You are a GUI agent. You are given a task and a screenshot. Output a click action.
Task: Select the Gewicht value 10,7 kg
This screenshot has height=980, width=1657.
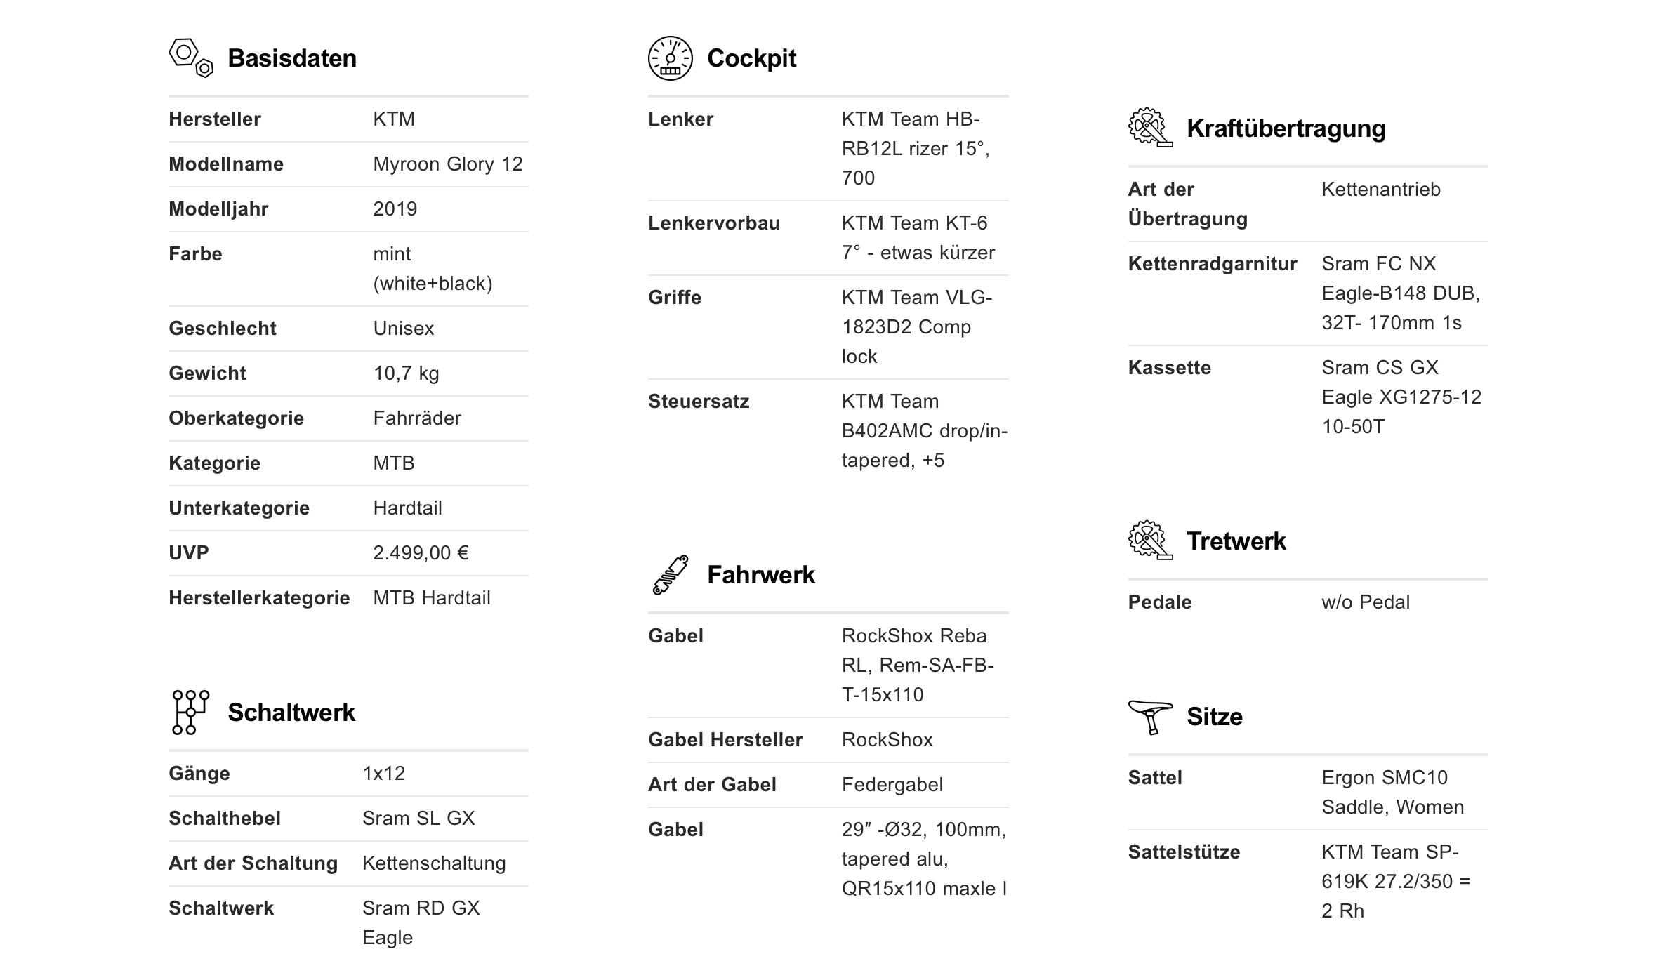point(406,373)
